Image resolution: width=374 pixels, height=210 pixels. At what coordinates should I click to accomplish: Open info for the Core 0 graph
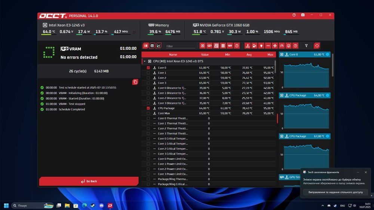(x=328, y=55)
